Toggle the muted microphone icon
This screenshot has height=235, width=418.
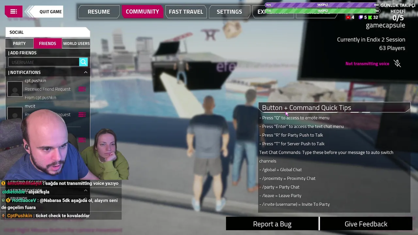point(397,63)
